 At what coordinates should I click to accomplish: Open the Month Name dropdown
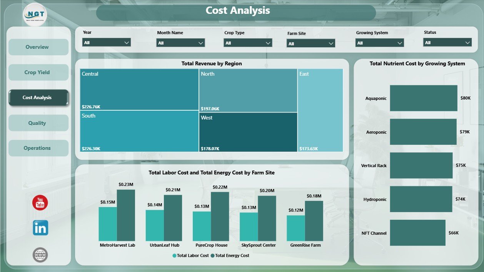click(180, 43)
